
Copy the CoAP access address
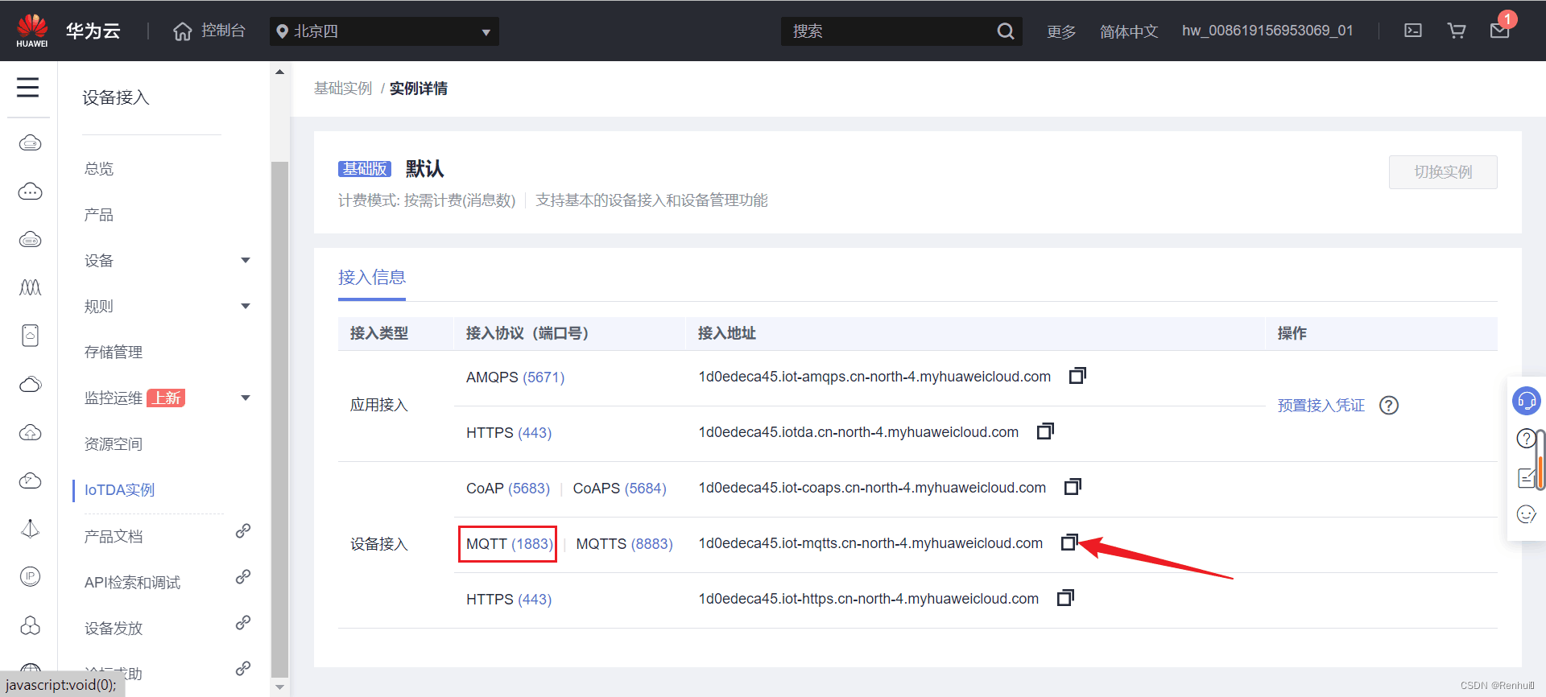pyautogui.click(x=1073, y=487)
